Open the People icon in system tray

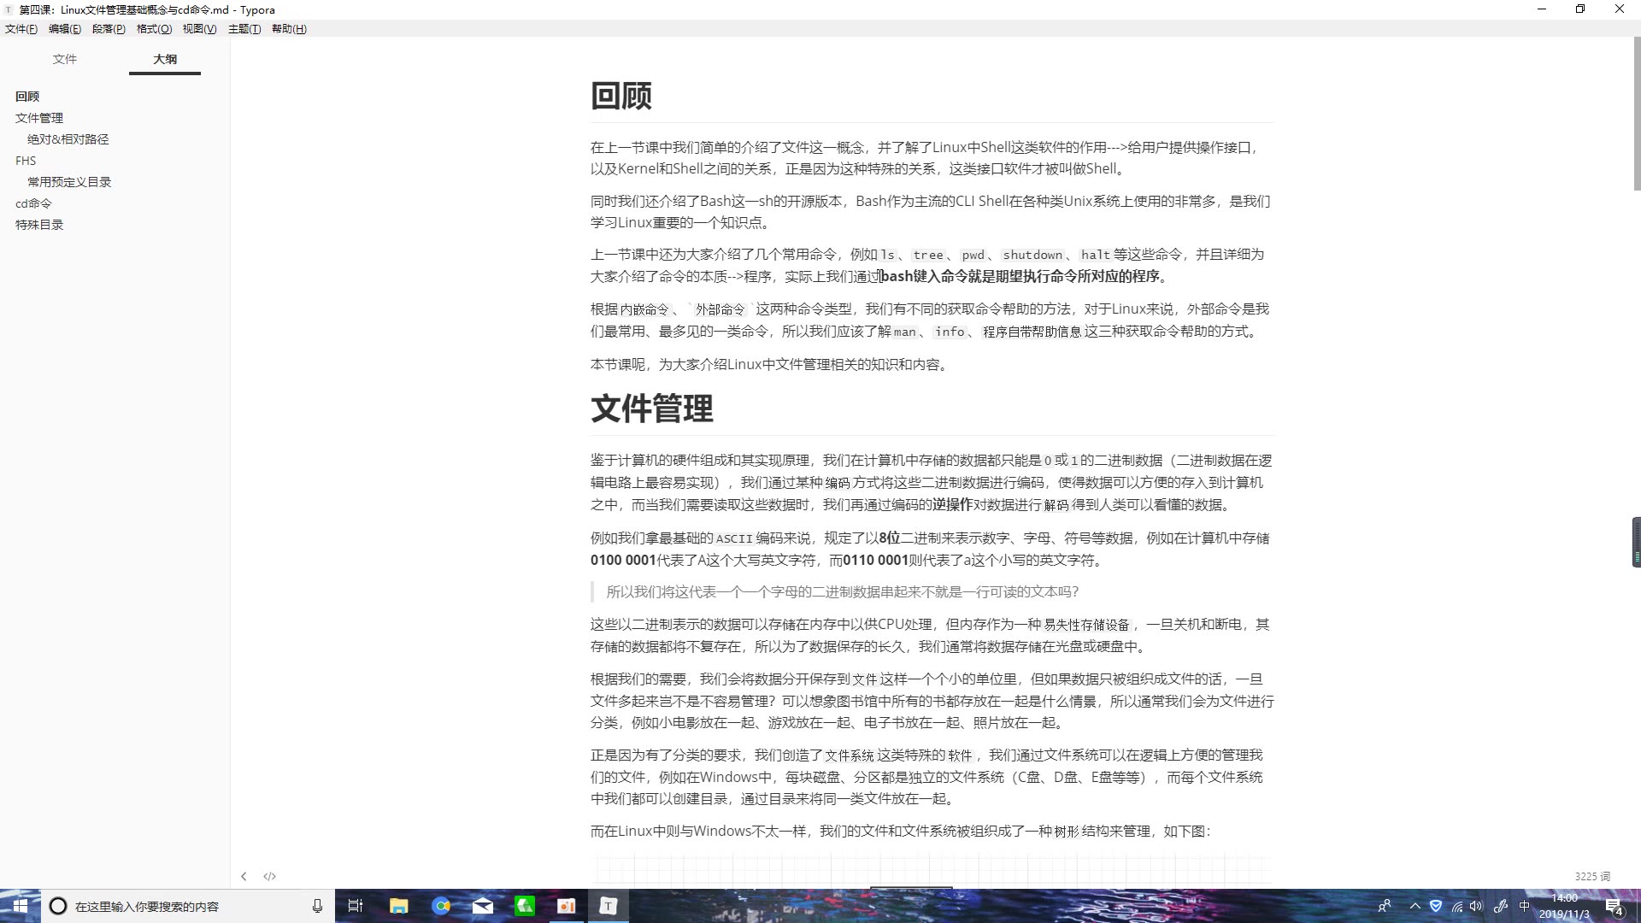click(1385, 906)
